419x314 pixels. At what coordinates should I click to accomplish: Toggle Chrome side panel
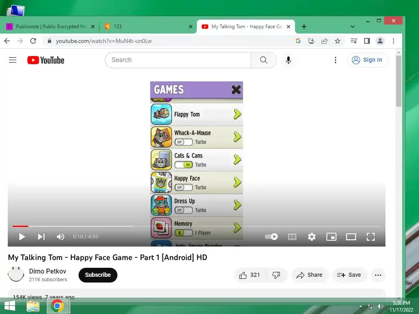pyautogui.click(x=367, y=41)
